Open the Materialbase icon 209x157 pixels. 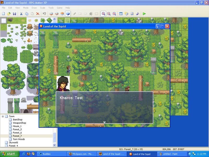126,14
